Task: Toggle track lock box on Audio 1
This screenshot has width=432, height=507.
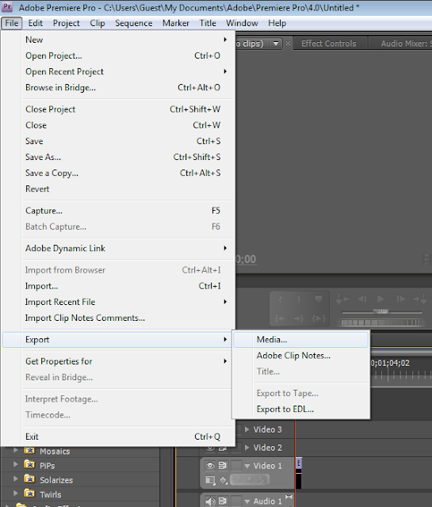Action: click(x=236, y=501)
